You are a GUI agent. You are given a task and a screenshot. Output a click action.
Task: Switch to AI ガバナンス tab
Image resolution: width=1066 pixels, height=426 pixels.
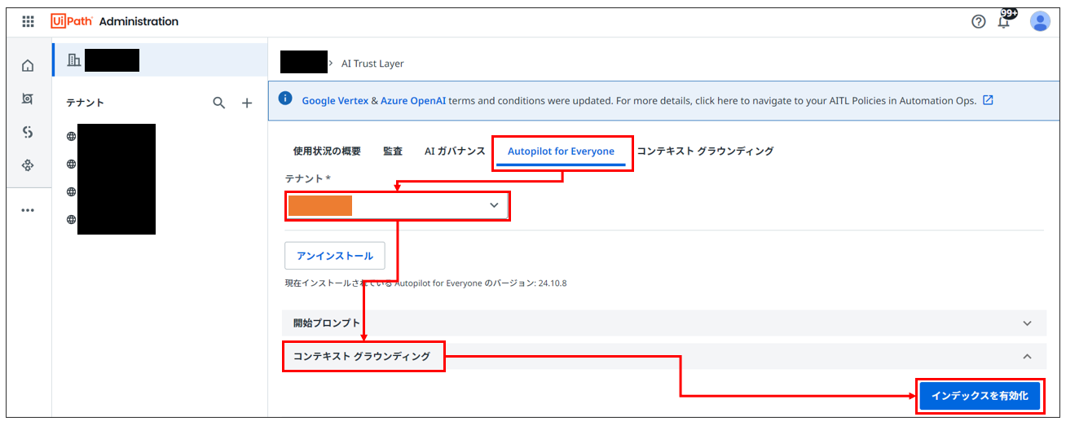point(455,151)
